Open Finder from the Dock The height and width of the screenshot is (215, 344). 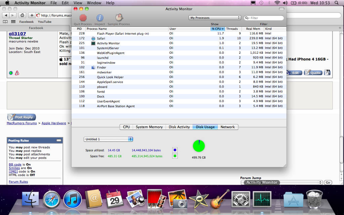tap(30, 199)
